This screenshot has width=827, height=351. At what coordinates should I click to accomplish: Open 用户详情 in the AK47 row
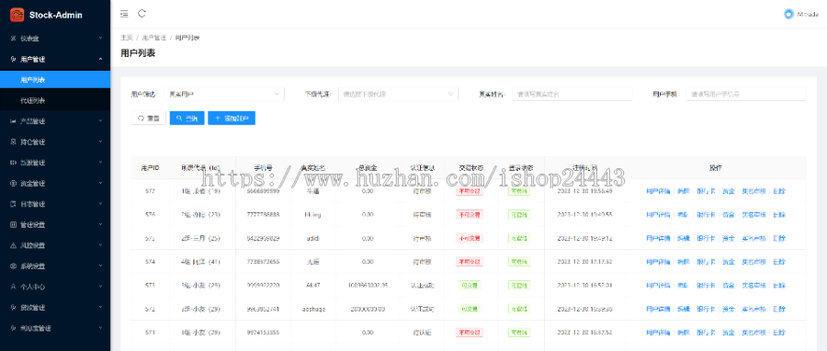658,285
